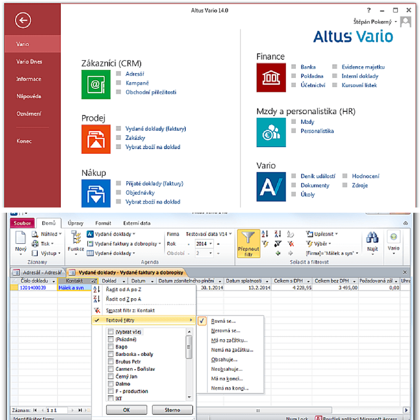Open the teal Mzdy a personalistika tile
The height and width of the screenshot is (420, 420).
[271, 132]
